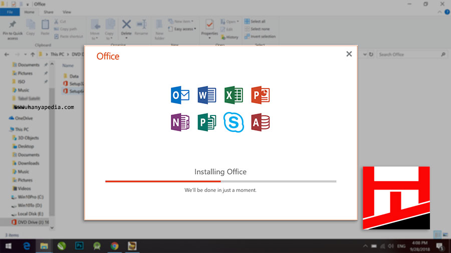
Task: Click the volume icon in system tray
Action: coord(390,246)
